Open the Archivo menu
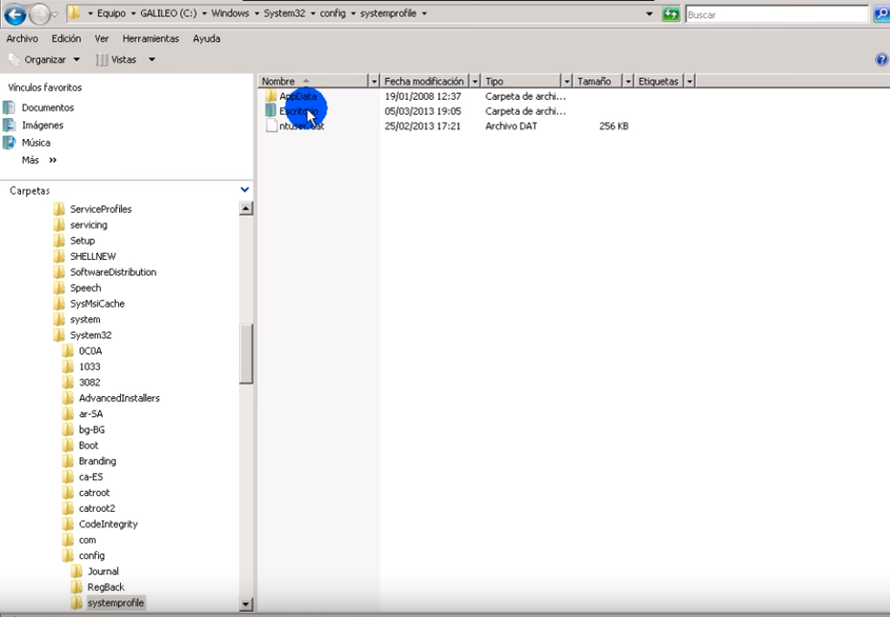Screen dimensions: 890x617 click(22, 38)
